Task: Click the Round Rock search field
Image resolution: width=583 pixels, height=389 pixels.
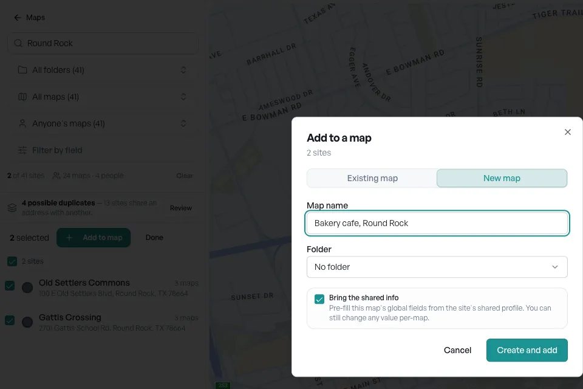Action: pyautogui.click(x=103, y=43)
